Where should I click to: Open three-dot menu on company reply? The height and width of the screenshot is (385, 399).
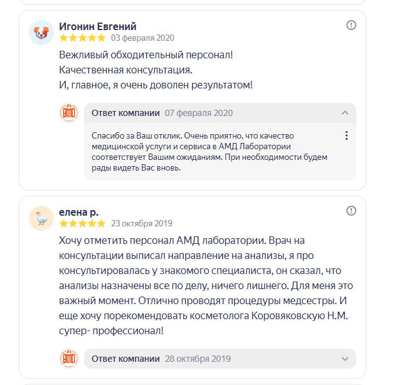tap(346, 135)
